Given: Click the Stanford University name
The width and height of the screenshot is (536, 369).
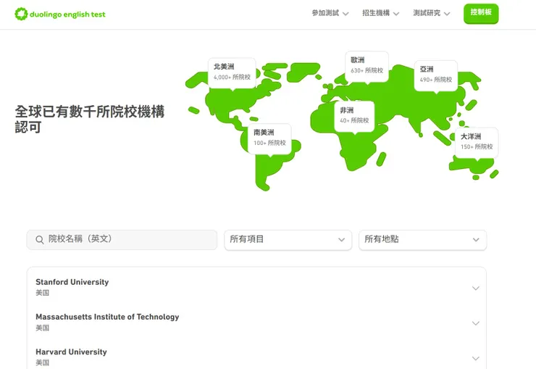Looking at the screenshot, I should pos(72,282).
